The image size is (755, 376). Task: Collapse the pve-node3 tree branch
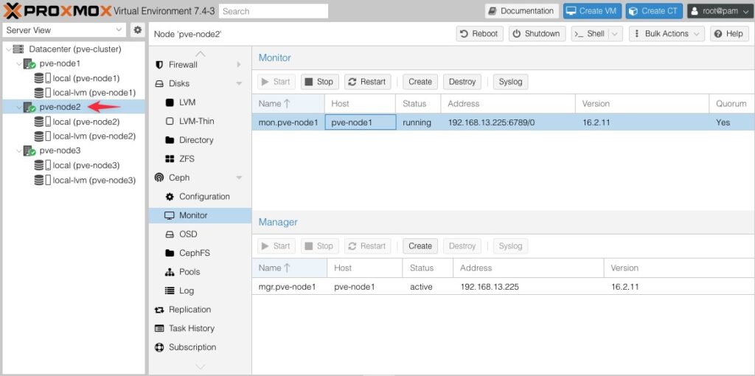tap(18, 150)
